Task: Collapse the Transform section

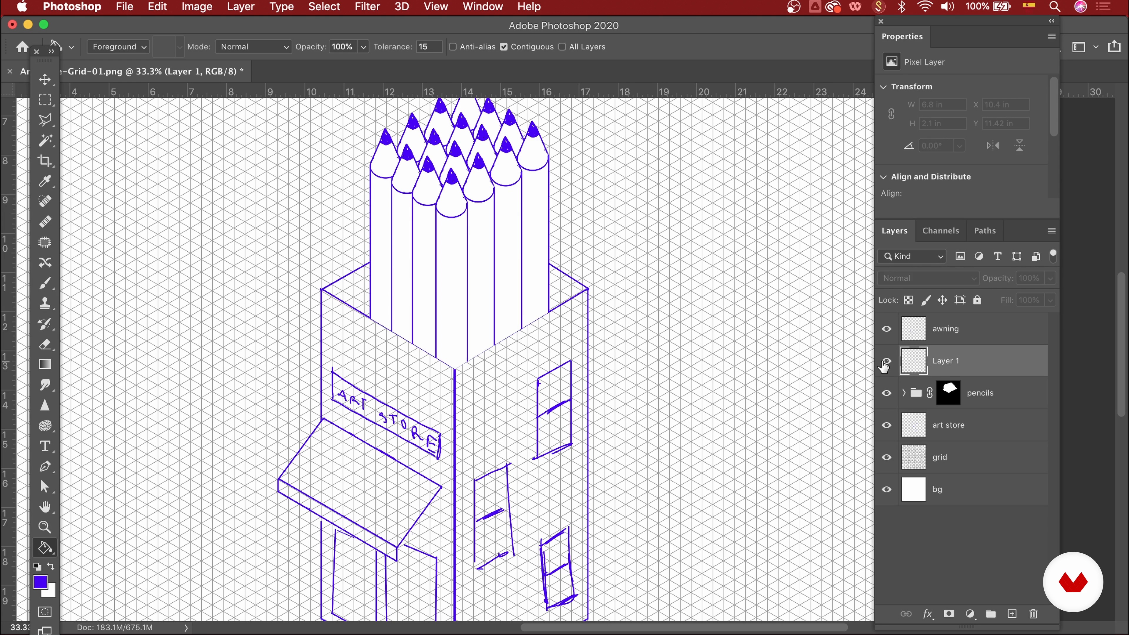Action: tap(884, 87)
